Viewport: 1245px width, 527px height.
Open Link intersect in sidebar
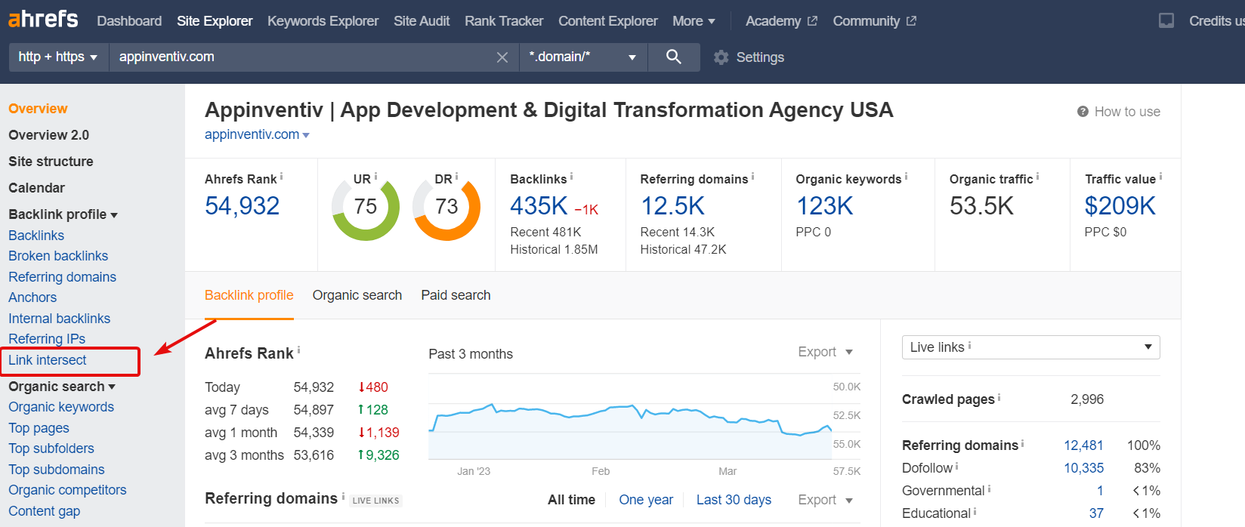[x=48, y=360]
